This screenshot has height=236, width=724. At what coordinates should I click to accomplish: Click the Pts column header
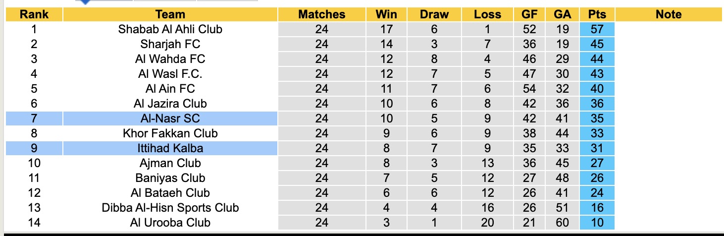pyautogui.click(x=597, y=14)
